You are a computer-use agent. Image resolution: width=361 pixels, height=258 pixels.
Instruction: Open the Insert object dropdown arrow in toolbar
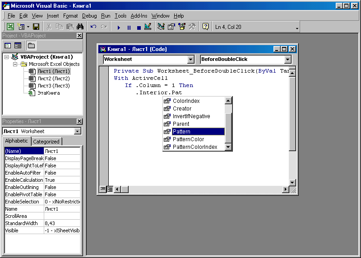[x=28, y=27]
